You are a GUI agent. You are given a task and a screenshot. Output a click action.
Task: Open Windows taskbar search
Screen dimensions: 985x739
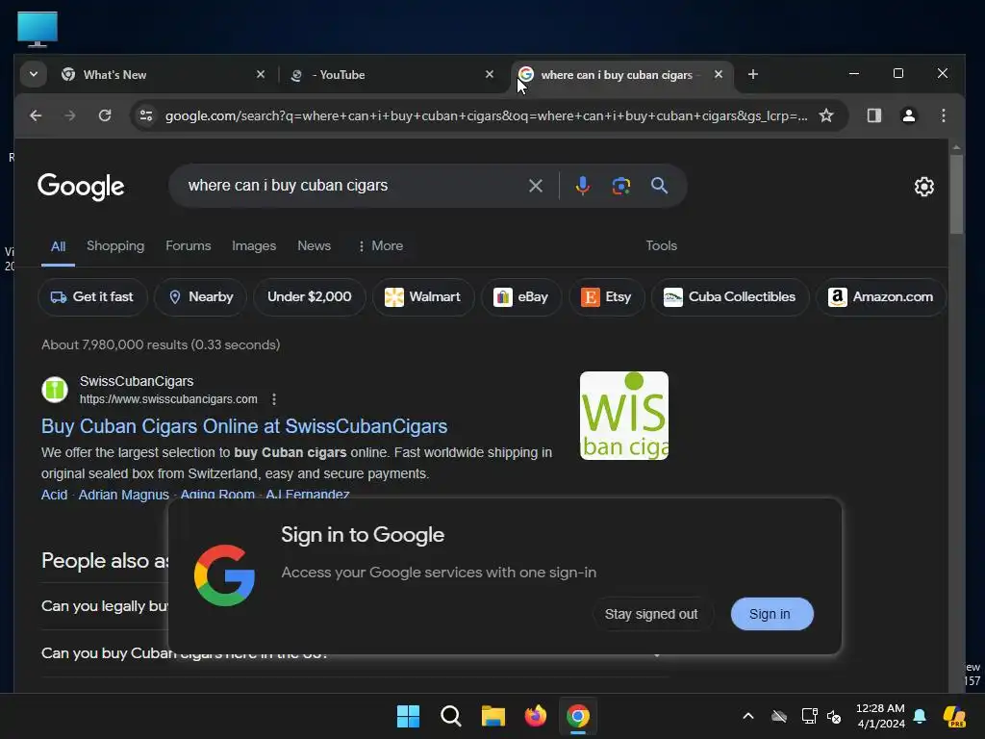(451, 716)
